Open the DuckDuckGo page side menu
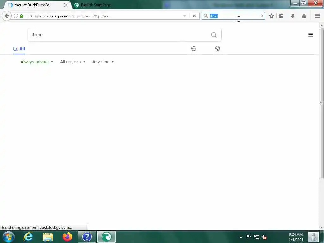The height and width of the screenshot is (243, 324). pos(311,35)
